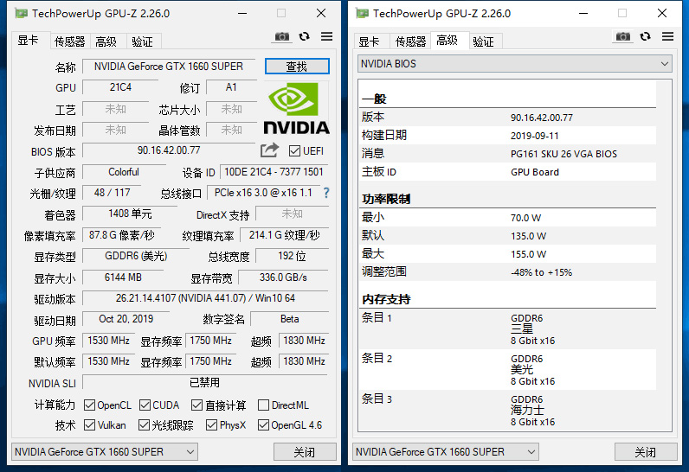
Task: Open the NVIDIA BIOS dropdown
Action: pos(514,64)
